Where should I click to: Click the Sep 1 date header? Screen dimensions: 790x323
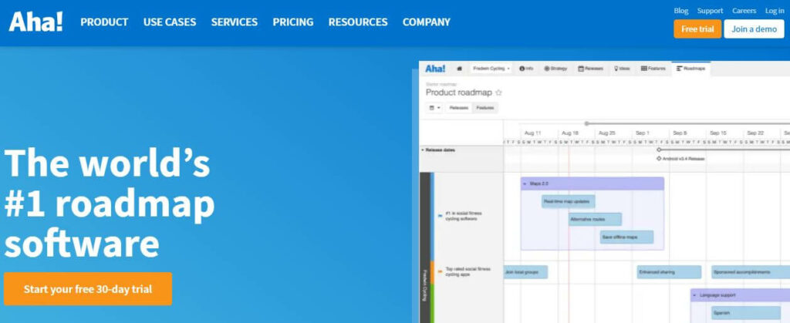pyautogui.click(x=643, y=133)
